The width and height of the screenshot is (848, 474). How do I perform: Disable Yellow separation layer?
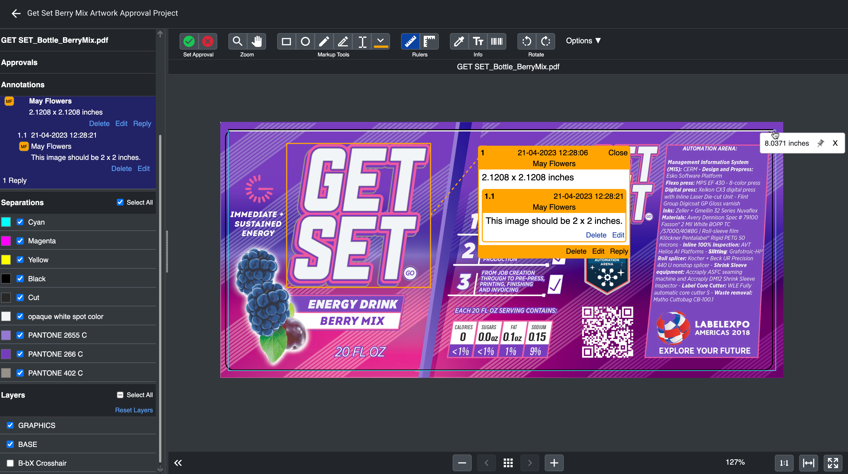pos(20,259)
